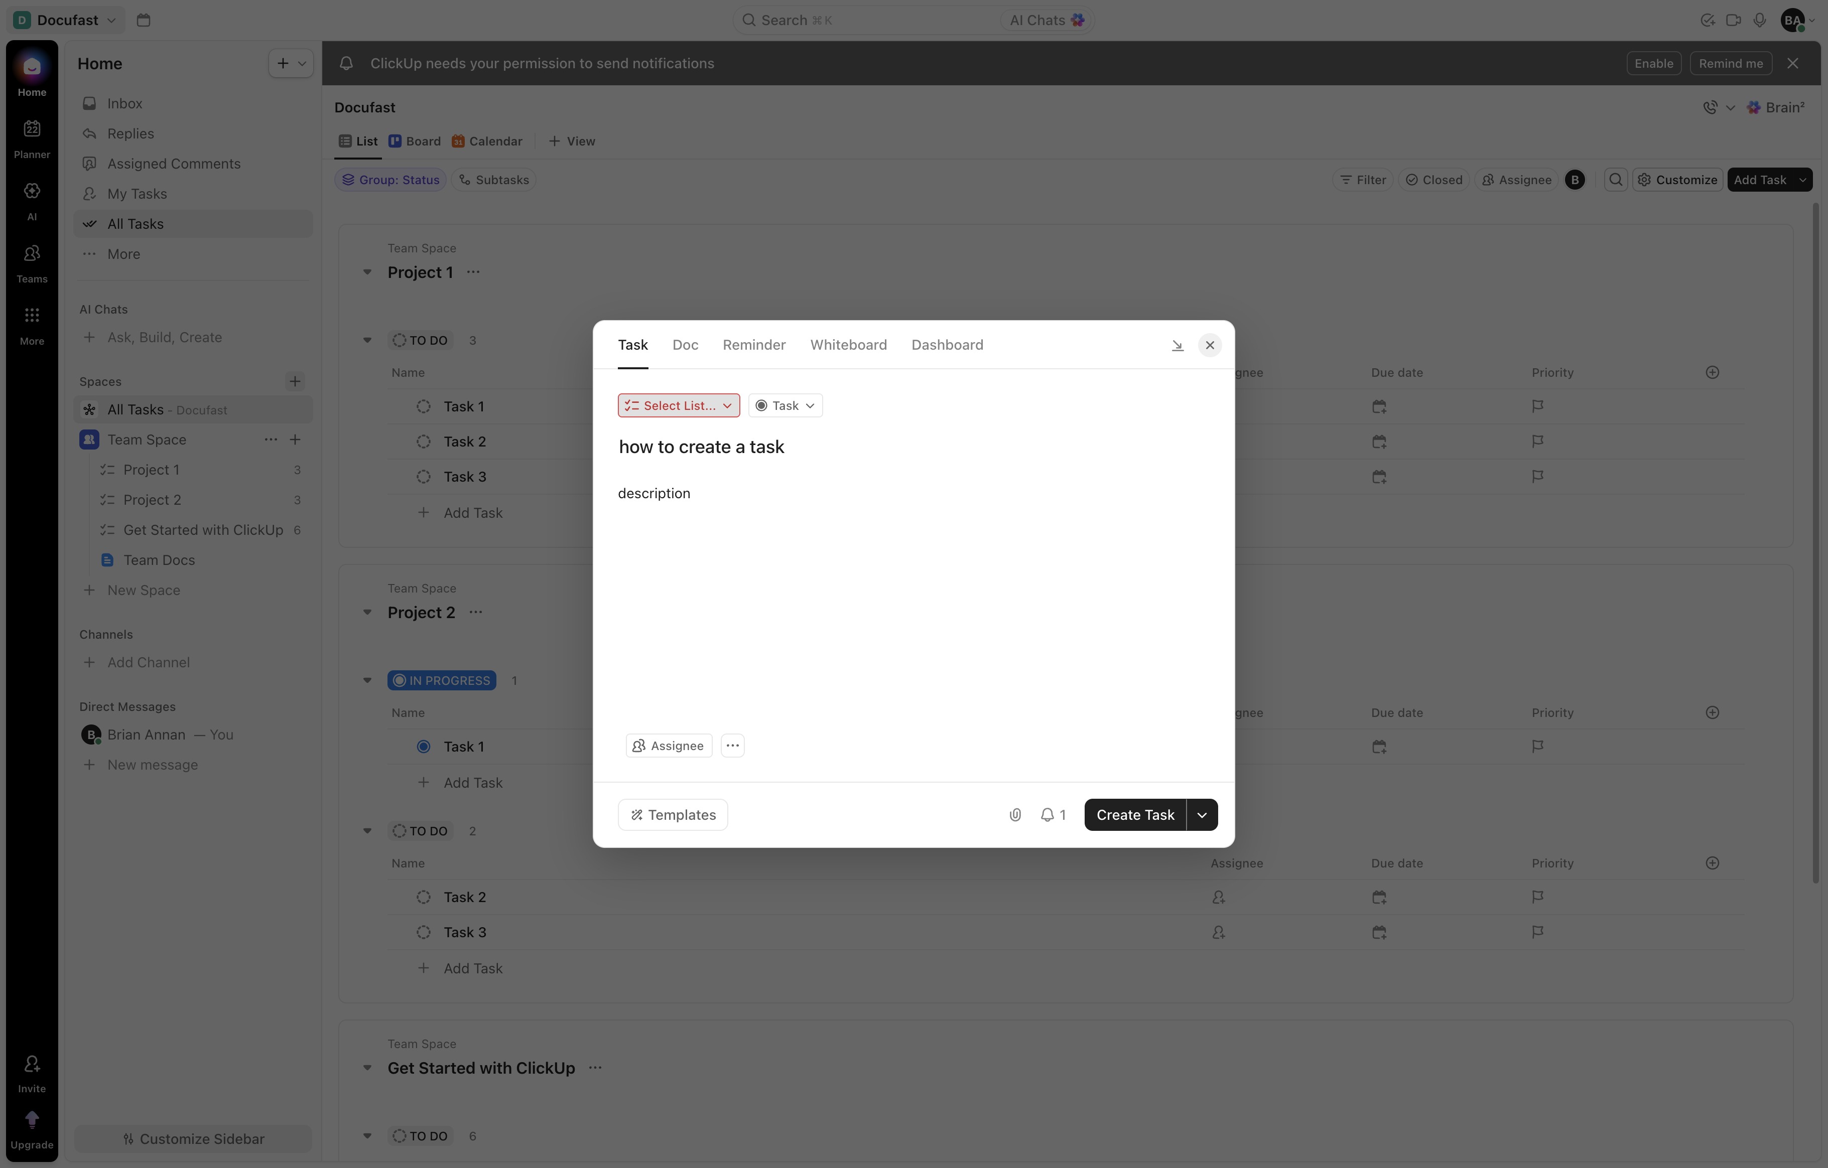Click the video clip camera icon in top bar
This screenshot has width=1828, height=1168.
pos(1733,21)
